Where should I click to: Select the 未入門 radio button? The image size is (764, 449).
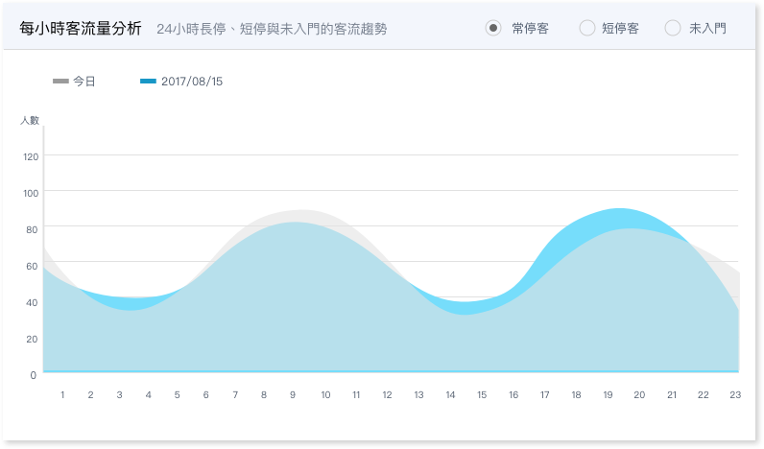[673, 28]
